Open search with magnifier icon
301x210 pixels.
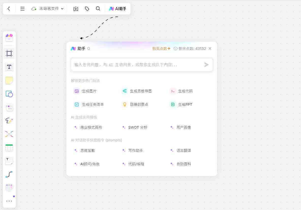98,9
